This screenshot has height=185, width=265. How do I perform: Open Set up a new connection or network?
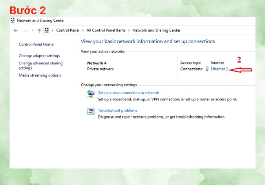[129, 93]
